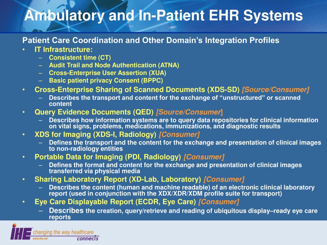
Task: Click the [Source/Consumer] tag after QED
Action: click(x=189, y=112)
